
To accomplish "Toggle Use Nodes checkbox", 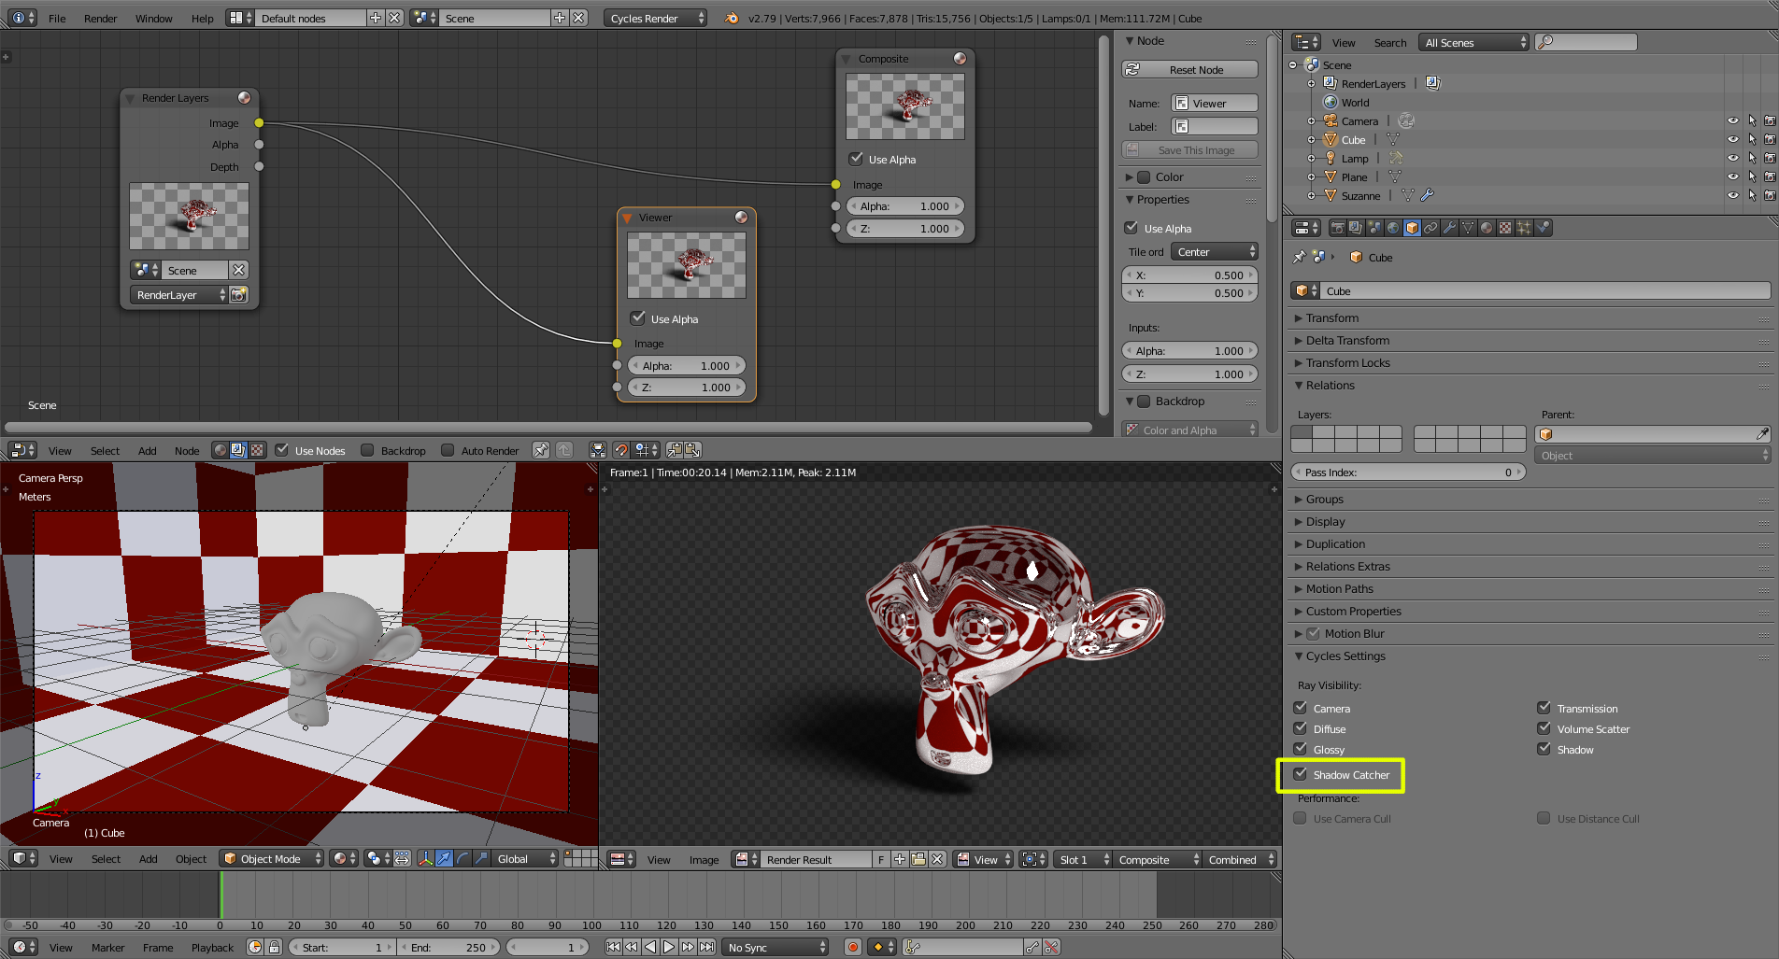I will point(282,450).
